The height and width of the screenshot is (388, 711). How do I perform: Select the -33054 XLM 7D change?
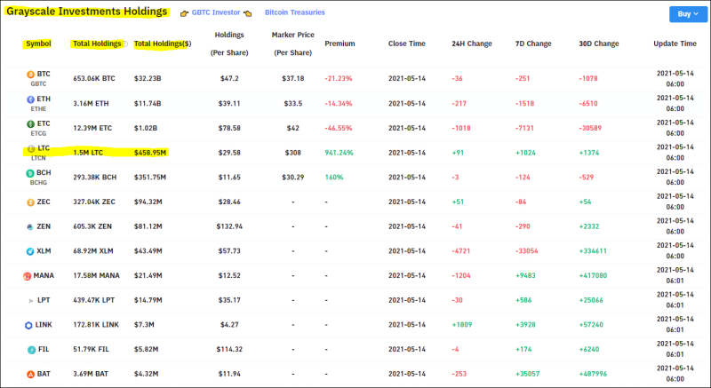(x=526, y=250)
